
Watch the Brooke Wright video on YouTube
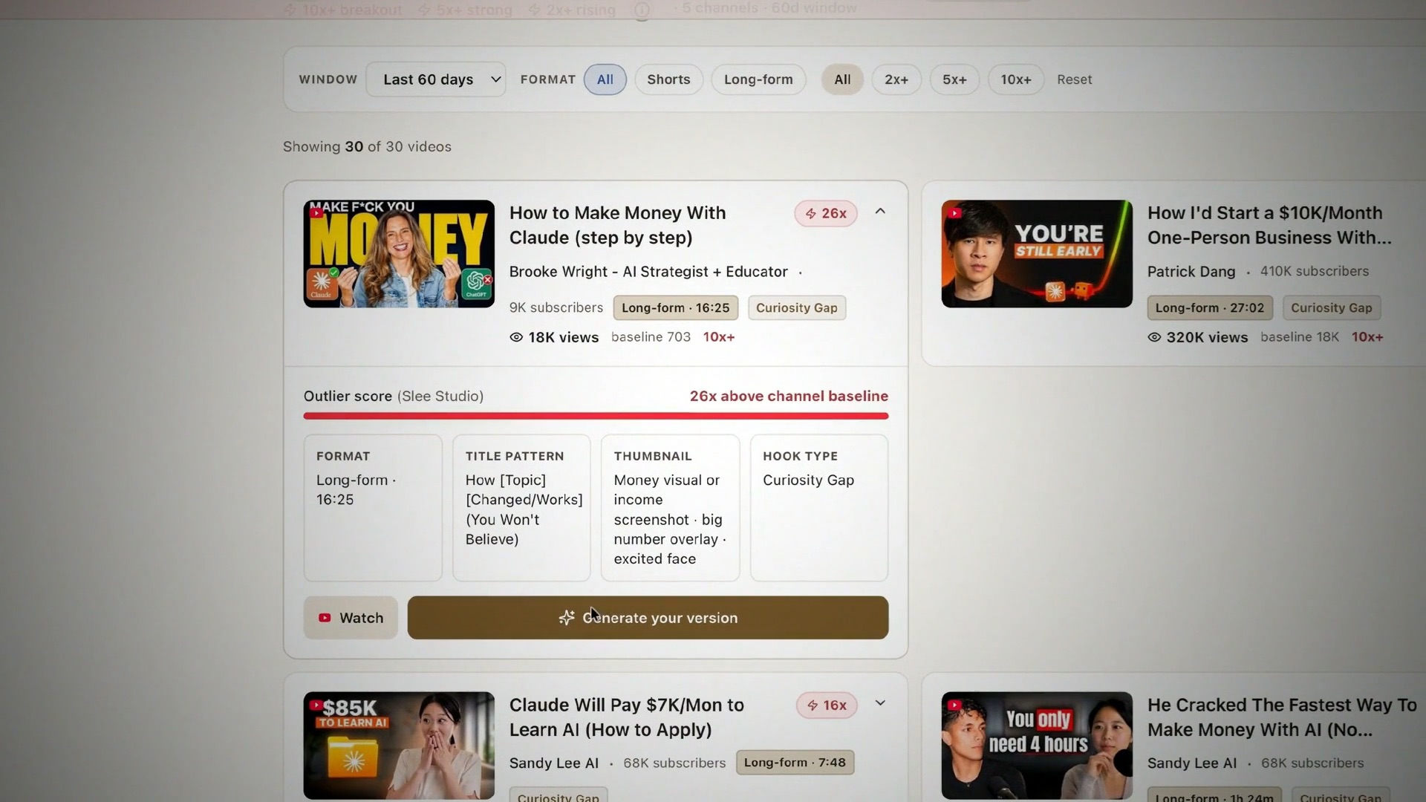(x=351, y=618)
